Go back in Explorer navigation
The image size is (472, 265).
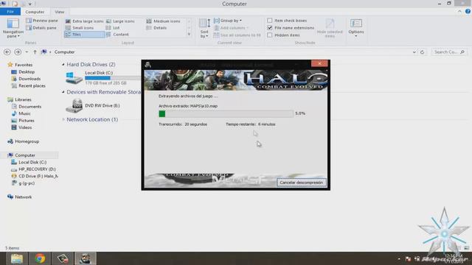click(7, 52)
